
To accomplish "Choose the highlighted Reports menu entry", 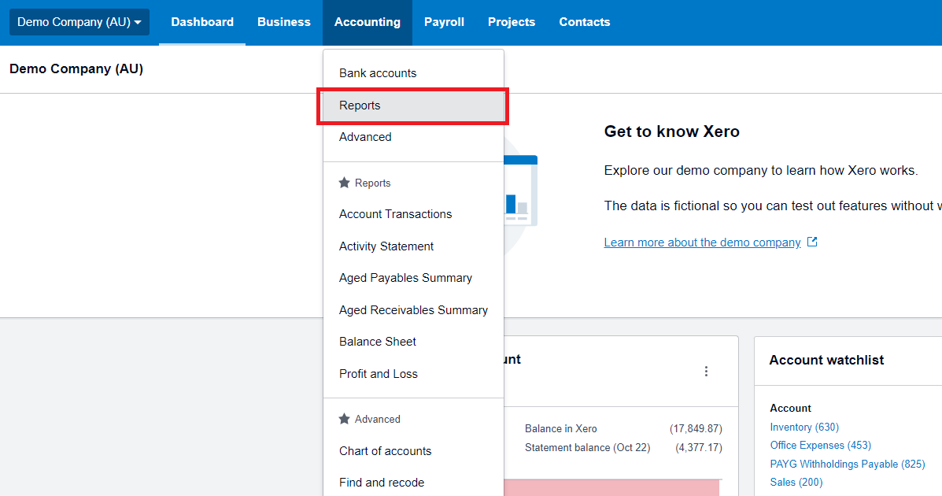I will [413, 105].
